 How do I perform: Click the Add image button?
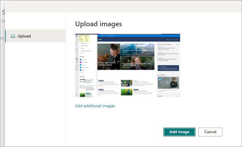click(x=179, y=132)
